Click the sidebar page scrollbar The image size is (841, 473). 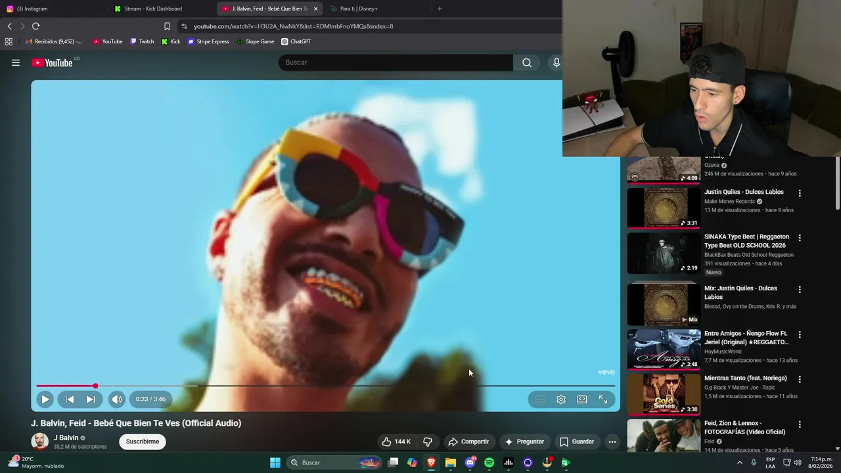(837, 184)
